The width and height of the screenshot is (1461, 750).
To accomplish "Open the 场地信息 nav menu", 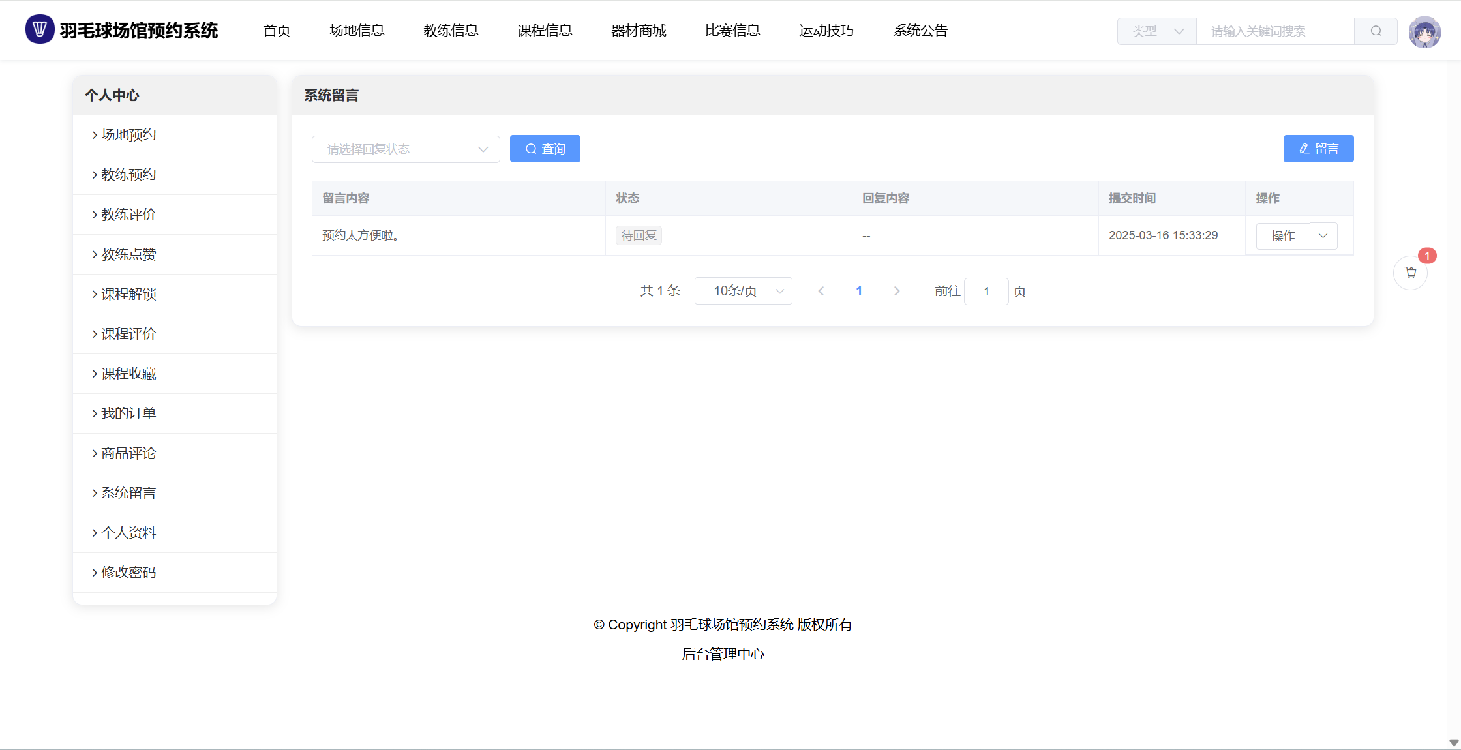I will tap(357, 31).
